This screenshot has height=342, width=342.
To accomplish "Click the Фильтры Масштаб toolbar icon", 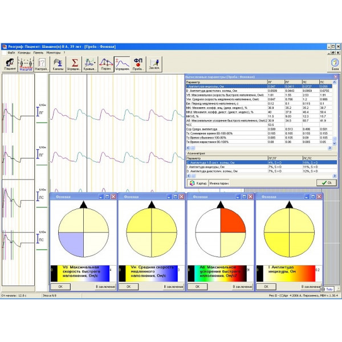I will pyautogui.click(x=26, y=64).
